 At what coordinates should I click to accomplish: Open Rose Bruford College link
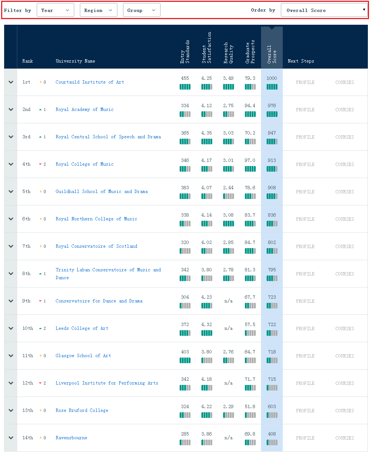pos(82,410)
